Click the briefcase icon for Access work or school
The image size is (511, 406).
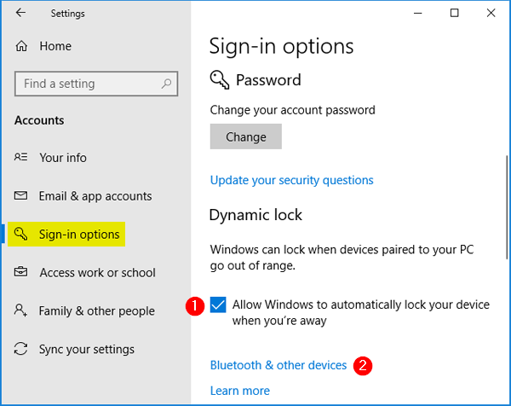(x=21, y=273)
